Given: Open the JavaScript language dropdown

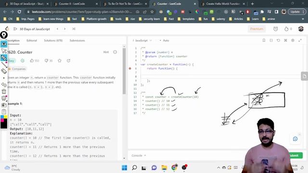Looking at the screenshot, I should point(142,40).
